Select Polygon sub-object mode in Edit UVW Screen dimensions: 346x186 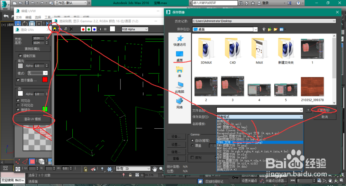pyautogui.click(x=32, y=162)
